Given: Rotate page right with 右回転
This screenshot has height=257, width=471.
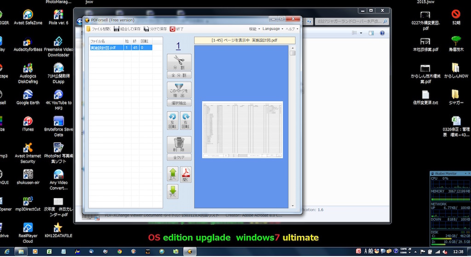Looking at the screenshot, I should coord(186,121).
